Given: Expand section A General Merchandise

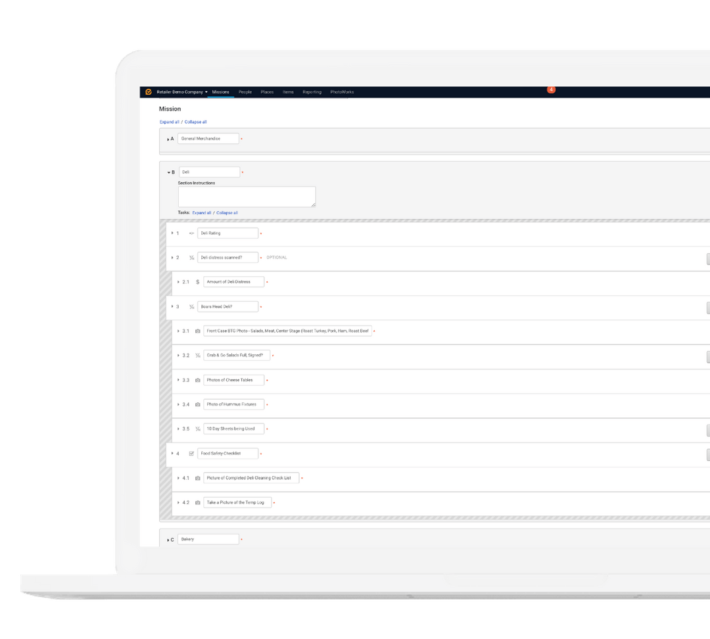Looking at the screenshot, I should (x=166, y=138).
